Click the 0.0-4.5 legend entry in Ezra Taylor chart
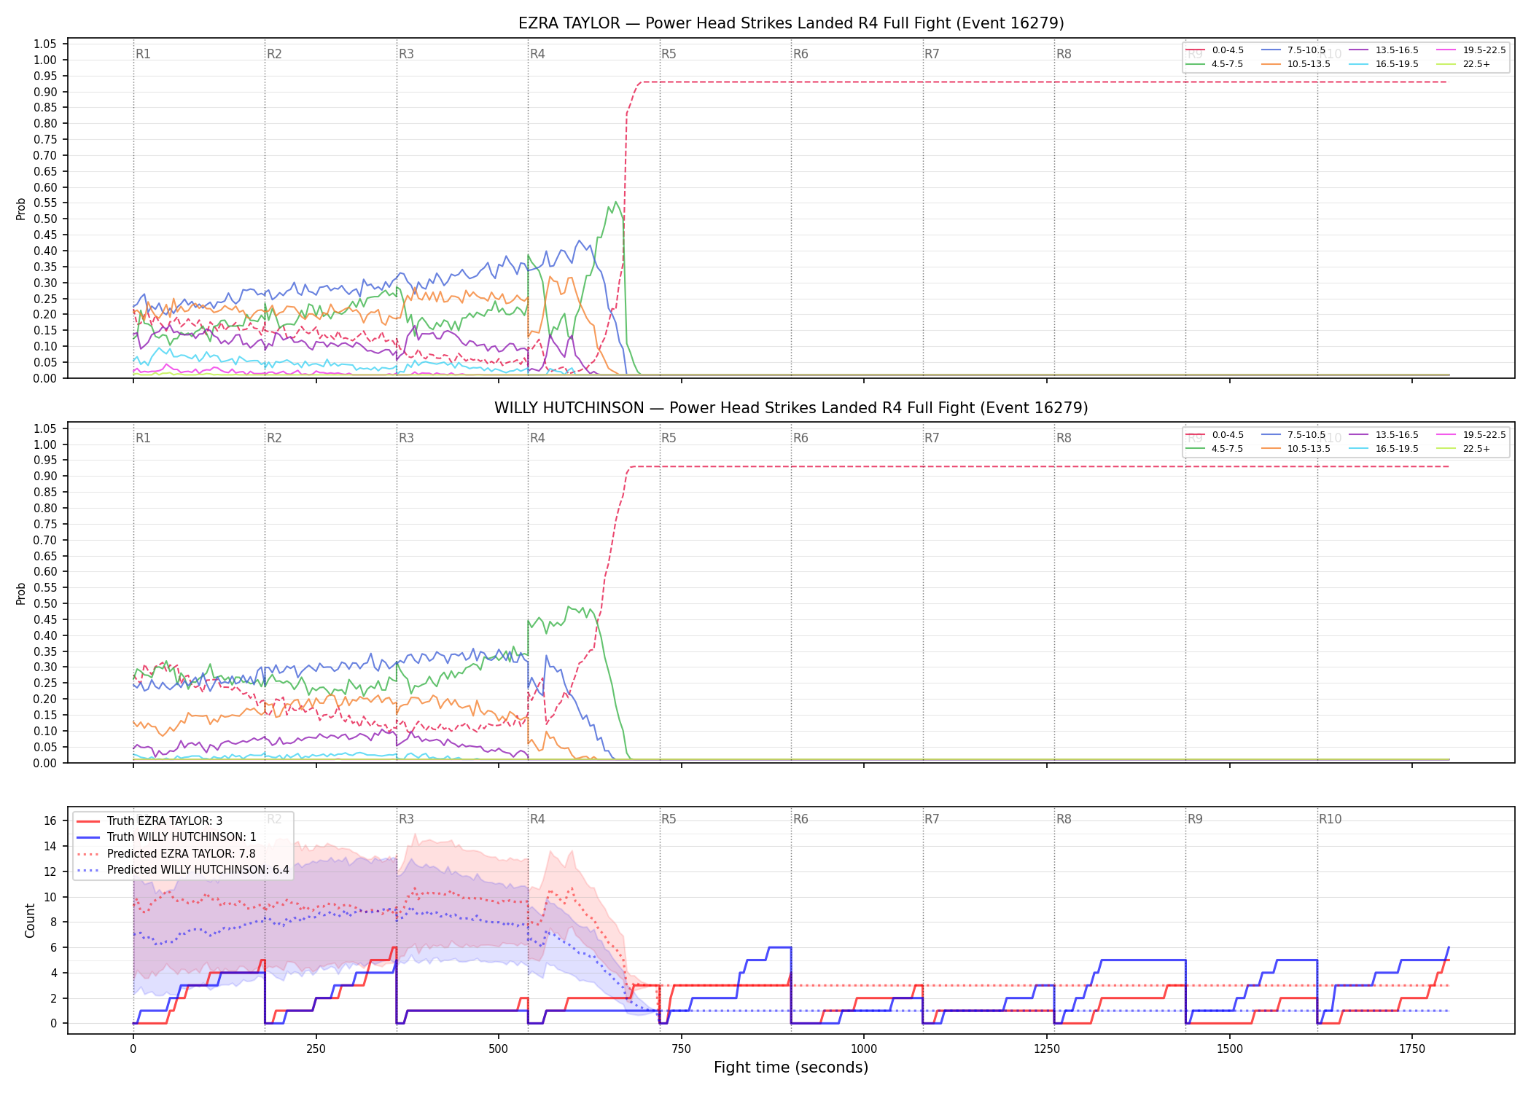Screen dimensions: 1531x1093 click(x=1215, y=50)
